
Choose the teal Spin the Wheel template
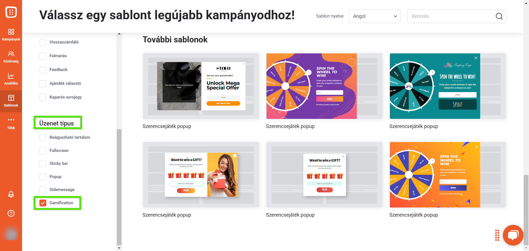[x=448, y=86]
